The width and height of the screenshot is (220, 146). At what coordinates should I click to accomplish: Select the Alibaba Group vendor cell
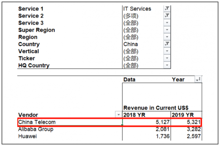point(36,129)
